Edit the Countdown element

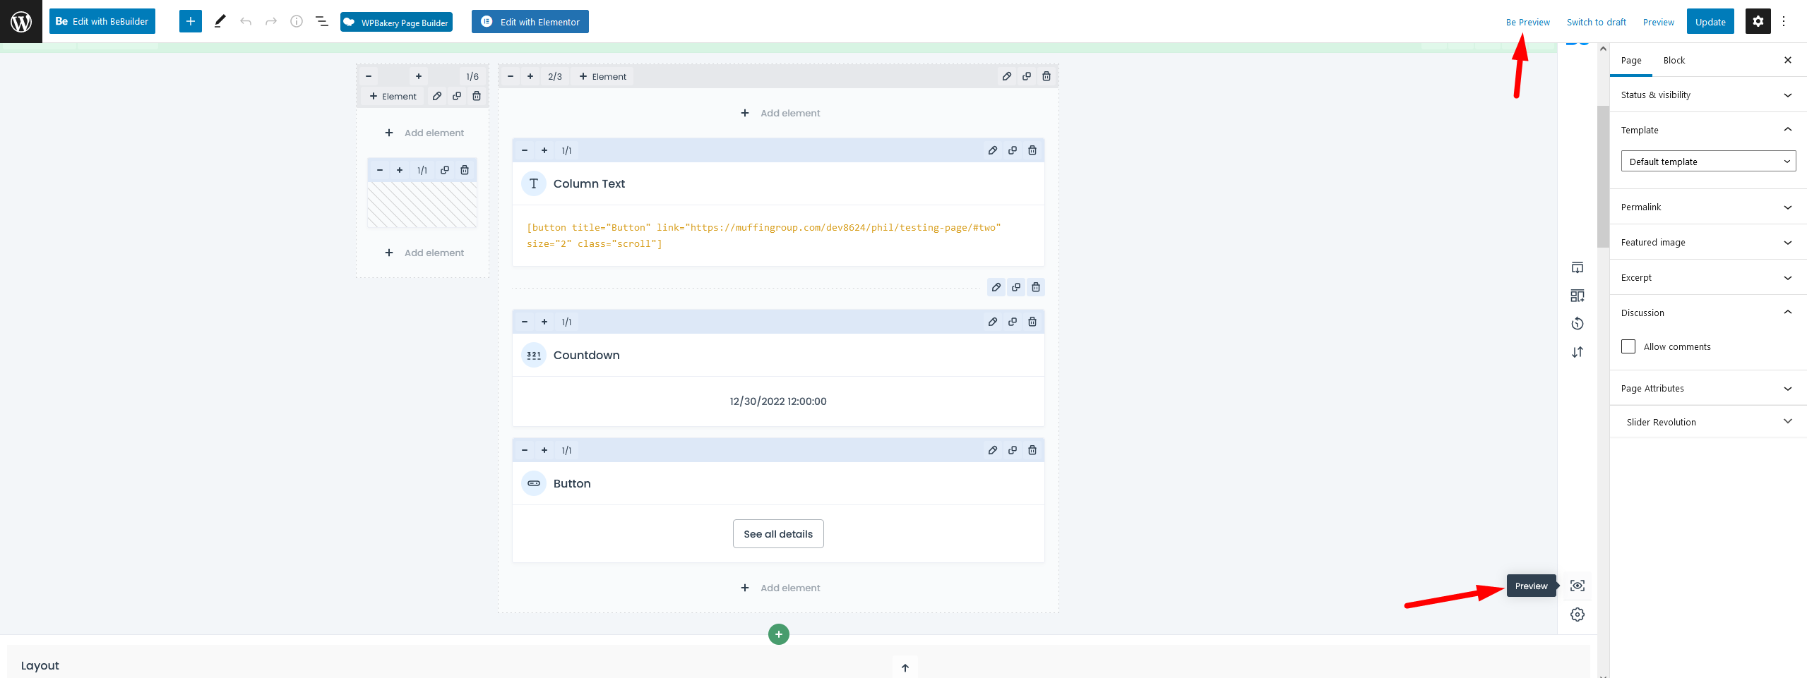coord(993,322)
